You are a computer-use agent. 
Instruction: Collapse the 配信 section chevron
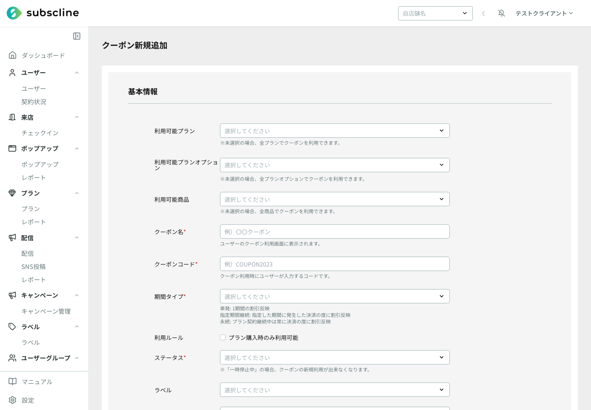pyautogui.click(x=77, y=238)
